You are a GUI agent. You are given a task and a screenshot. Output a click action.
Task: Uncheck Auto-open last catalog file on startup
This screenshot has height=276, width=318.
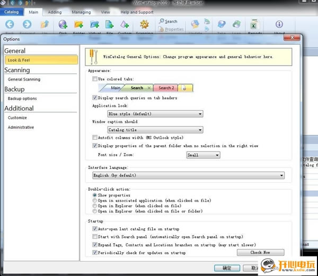tap(95, 228)
